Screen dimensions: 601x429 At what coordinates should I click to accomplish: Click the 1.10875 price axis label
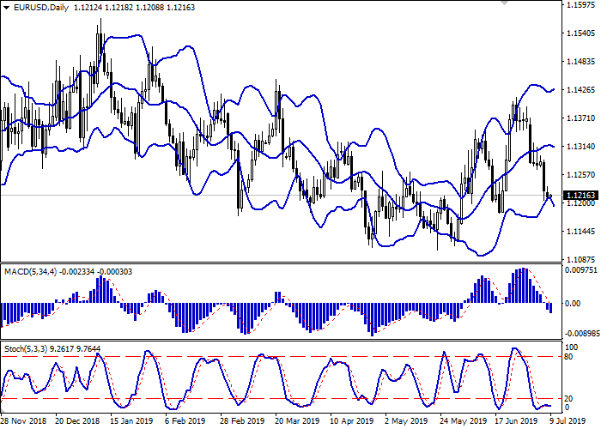click(580, 258)
